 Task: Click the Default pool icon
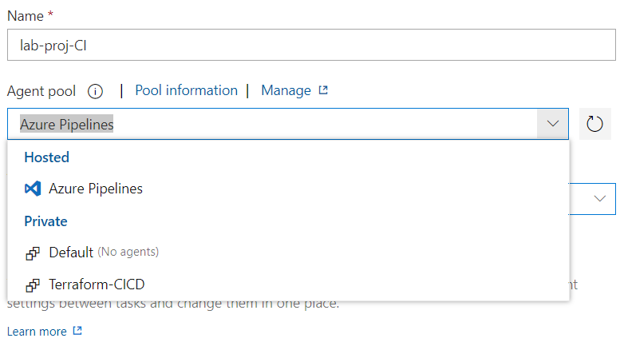33,253
